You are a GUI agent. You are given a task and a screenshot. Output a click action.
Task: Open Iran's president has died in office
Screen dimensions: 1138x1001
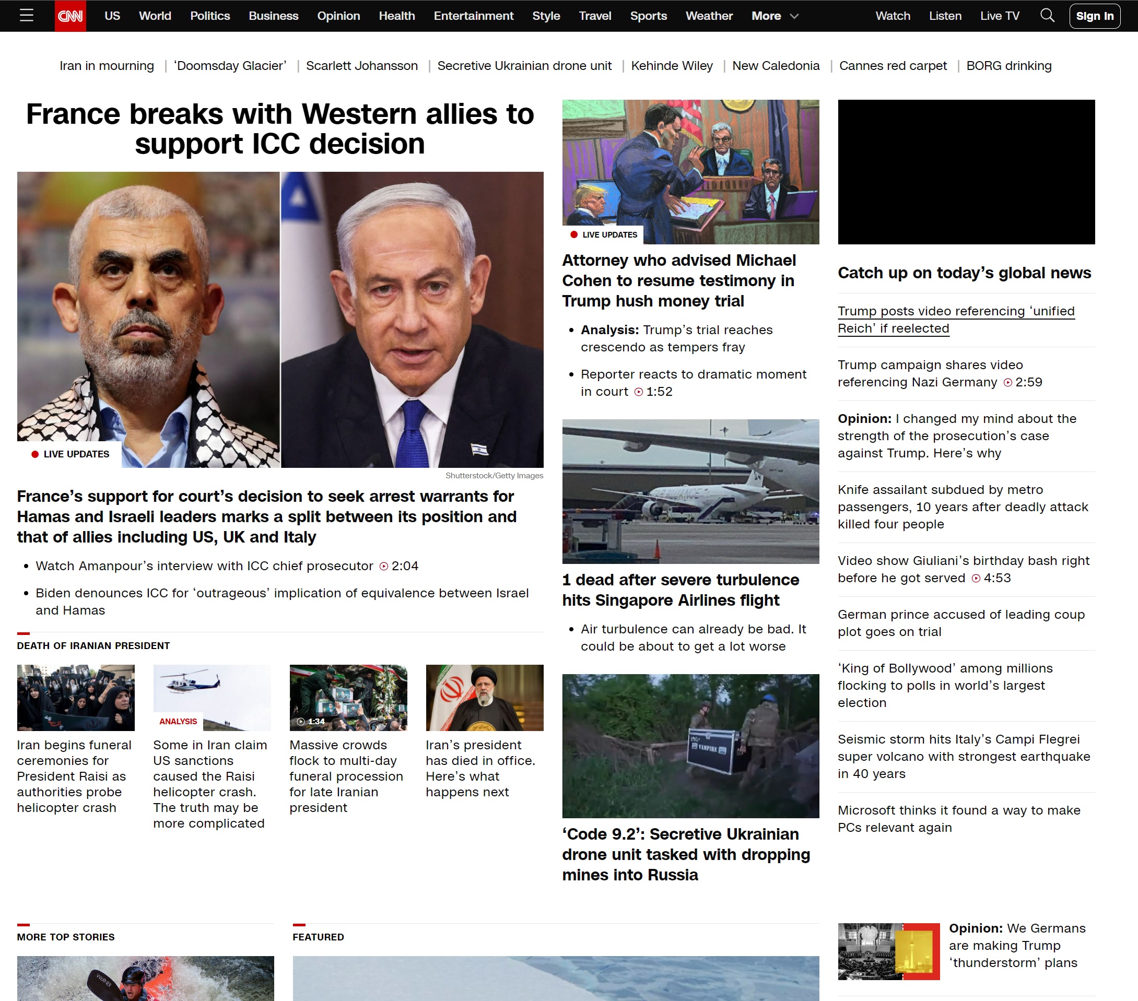coord(480,768)
